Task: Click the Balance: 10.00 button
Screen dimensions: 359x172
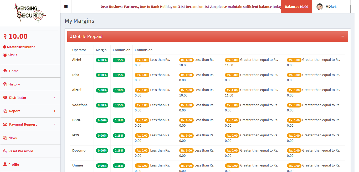Action: (x=296, y=7)
